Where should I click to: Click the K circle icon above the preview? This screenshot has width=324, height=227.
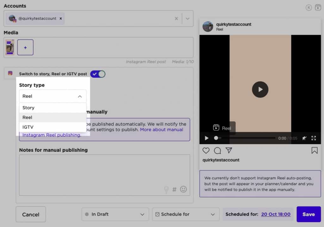tap(309, 8)
